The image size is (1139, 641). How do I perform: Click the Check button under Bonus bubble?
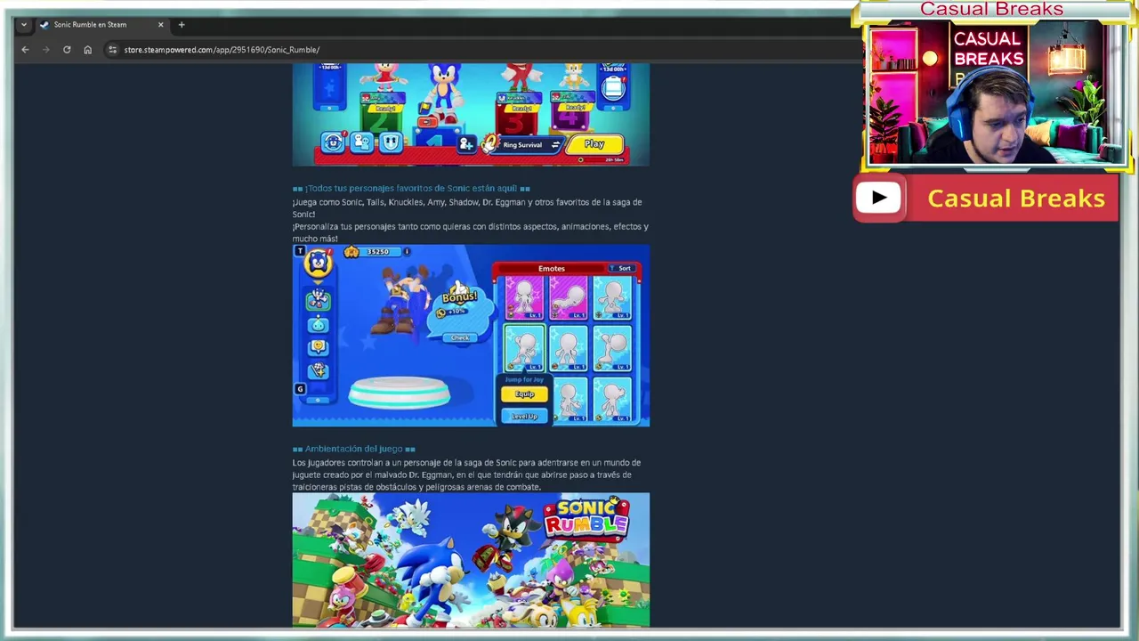[x=460, y=337]
